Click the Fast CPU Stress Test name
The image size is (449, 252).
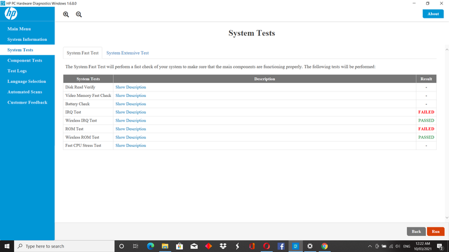83,146
